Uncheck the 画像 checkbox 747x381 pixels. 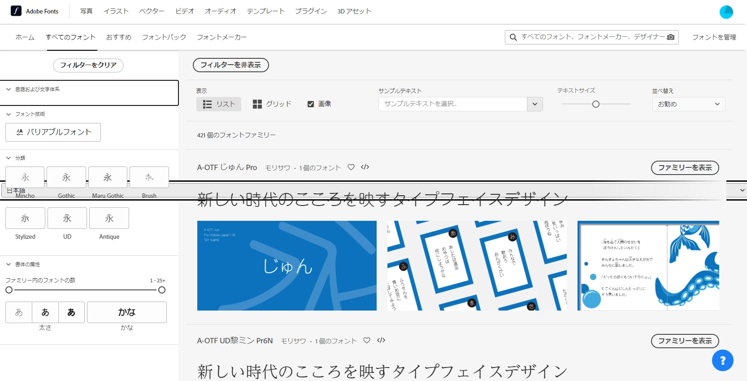click(311, 104)
